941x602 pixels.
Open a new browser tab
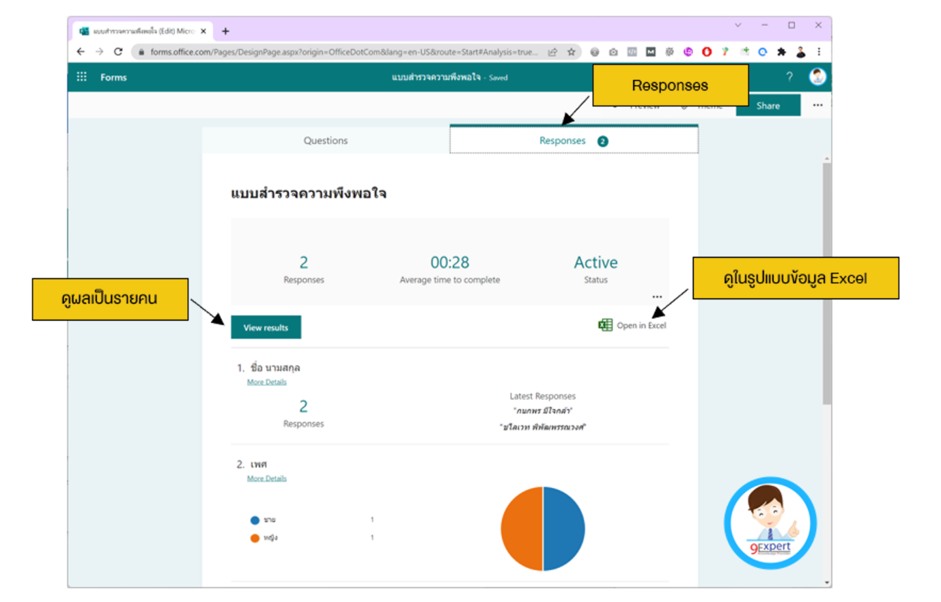click(x=225, y=31)
